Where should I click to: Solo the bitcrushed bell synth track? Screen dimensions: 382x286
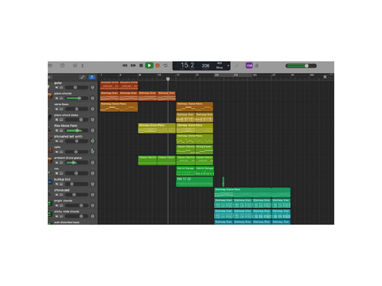61,141
